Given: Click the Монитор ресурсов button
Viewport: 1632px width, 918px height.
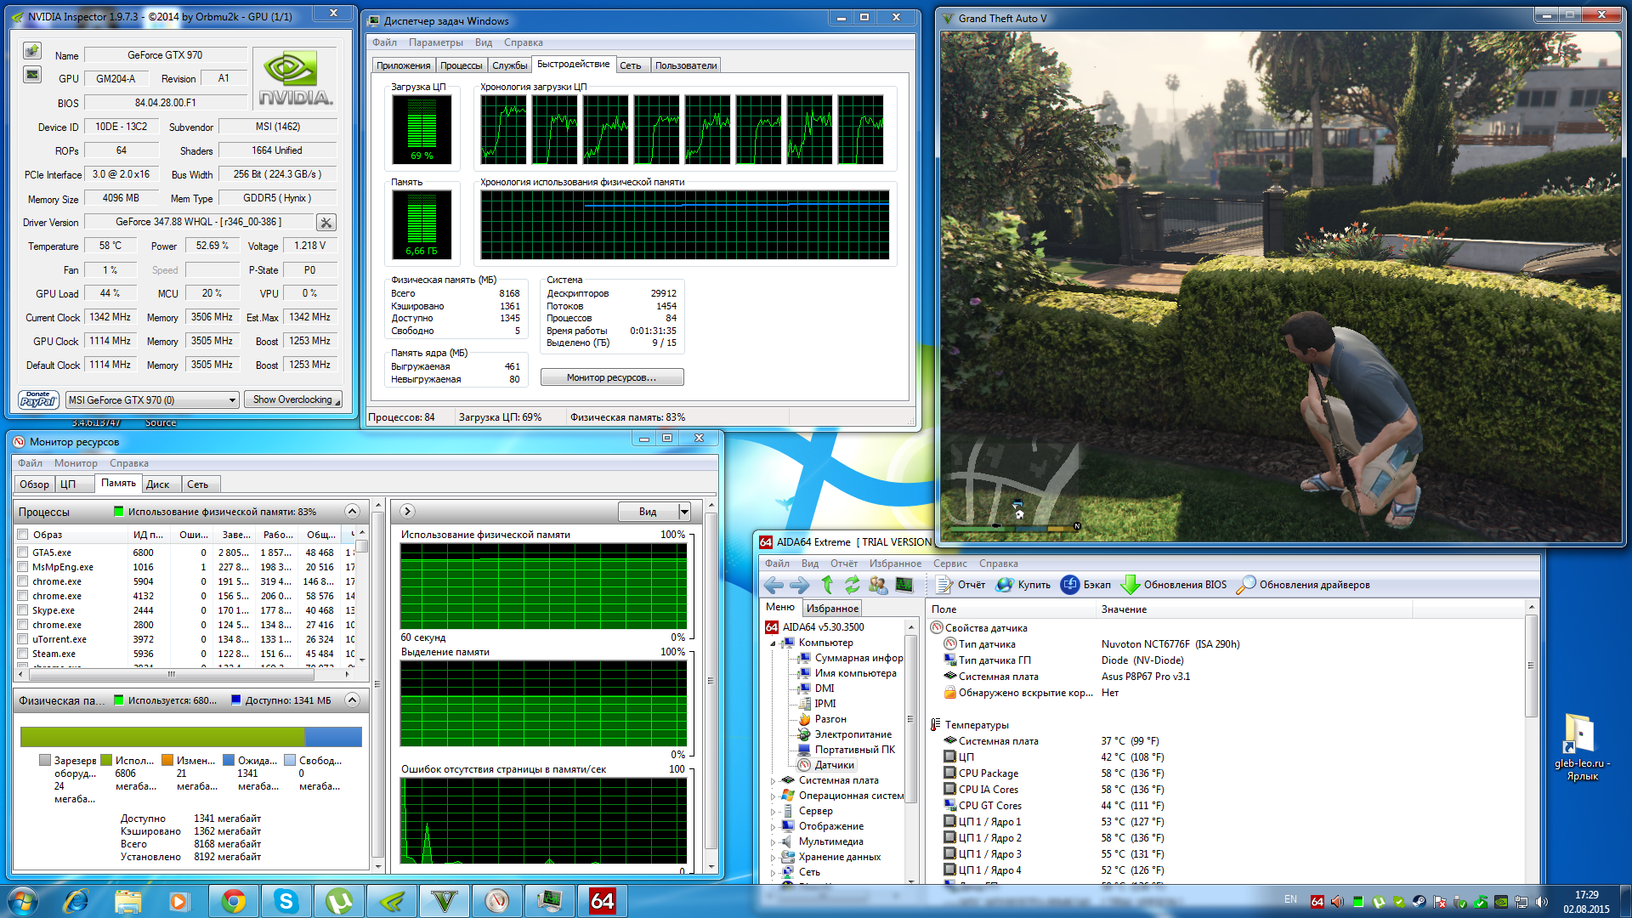Looking at the screenshot, I should tap(611, 377).
